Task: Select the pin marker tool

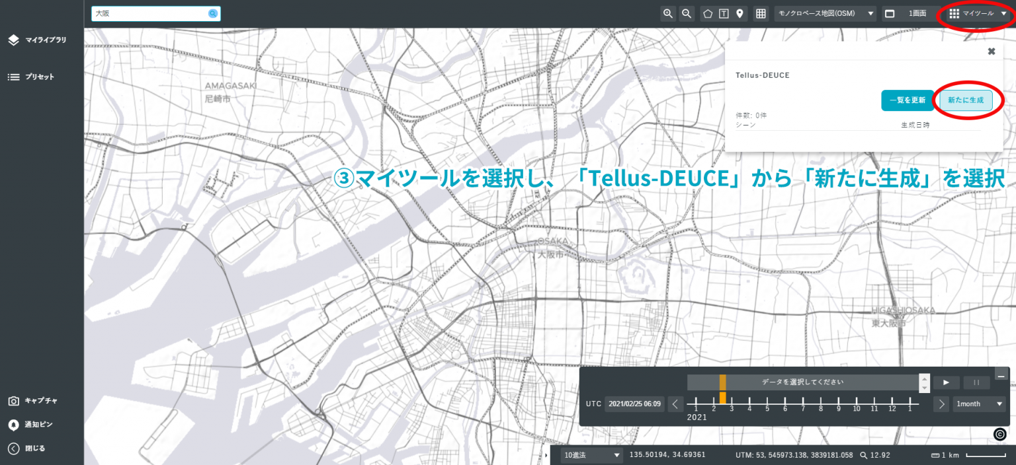Action: point(740,14)
